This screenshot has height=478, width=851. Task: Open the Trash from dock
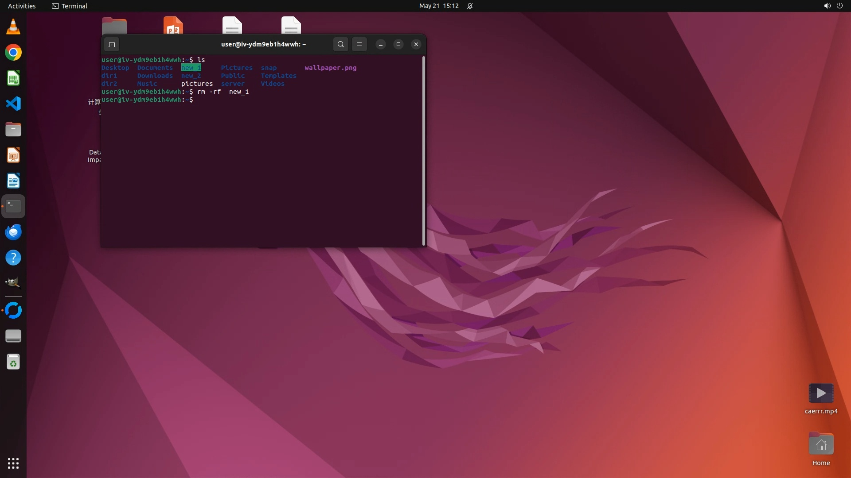(13, 362)
